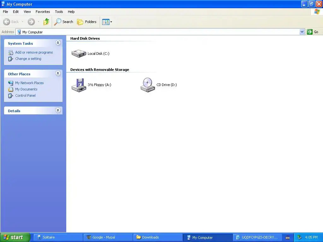Click the Windows Start button
This screenshot has height=242, width=323.
15,237
